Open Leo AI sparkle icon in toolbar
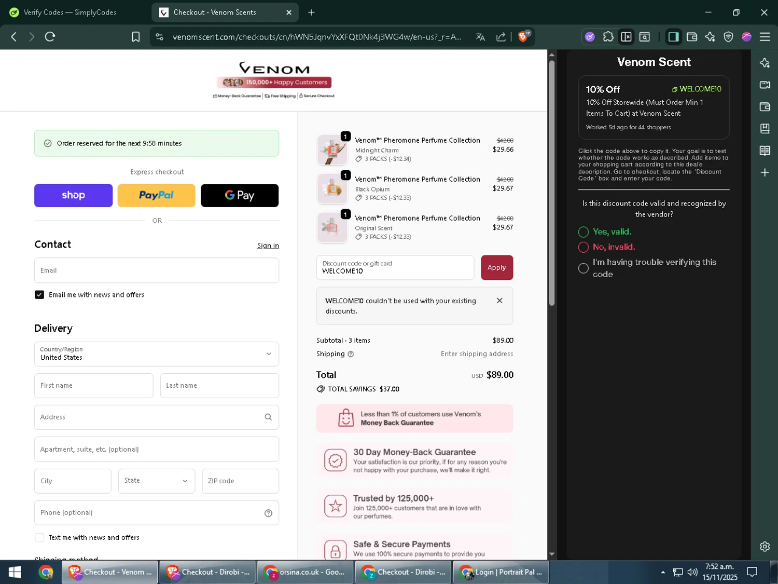Viewport: 778px width, 584px height. coord(710,37)
